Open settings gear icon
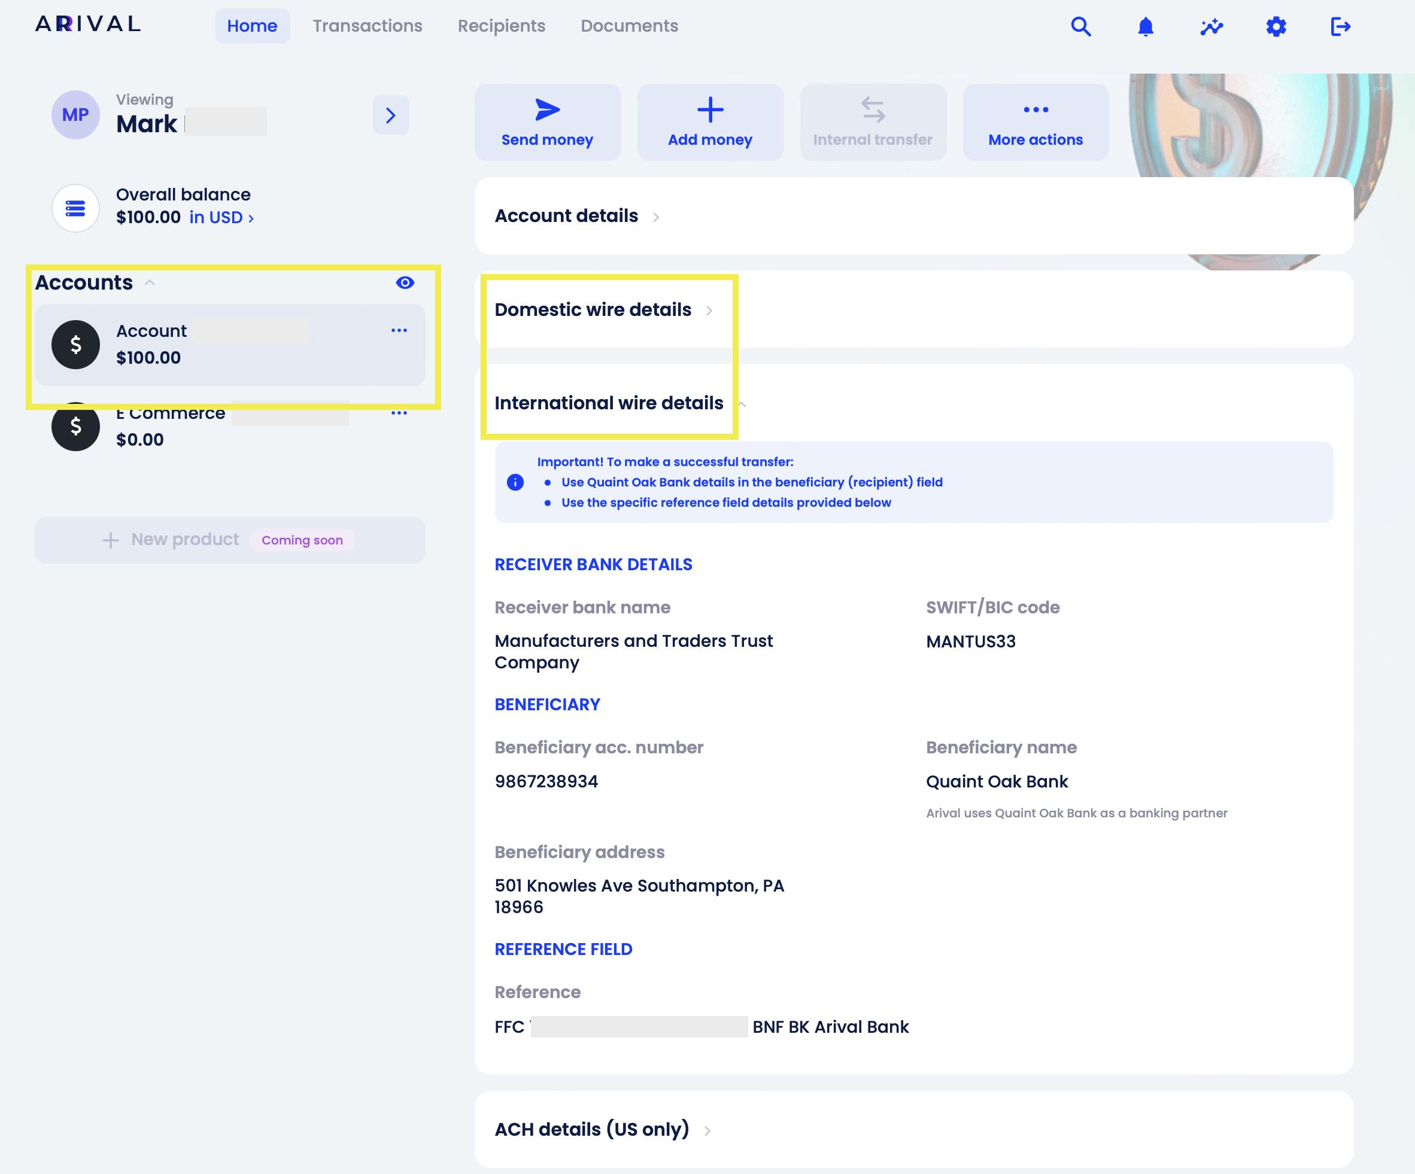The image size is (1415, 1174). [1276, 27]
